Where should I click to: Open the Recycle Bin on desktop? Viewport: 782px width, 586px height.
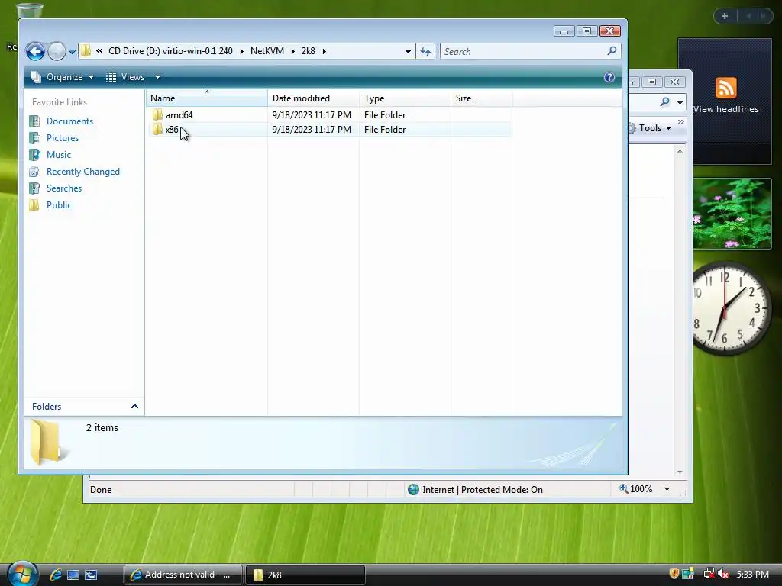coord(29,11)
